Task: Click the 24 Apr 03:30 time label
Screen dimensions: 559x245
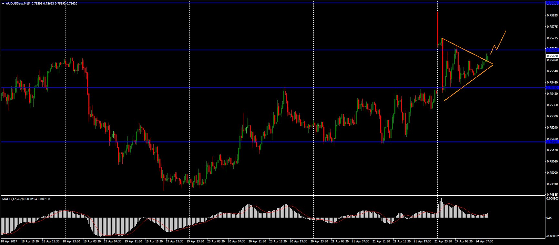Action: 464,241
